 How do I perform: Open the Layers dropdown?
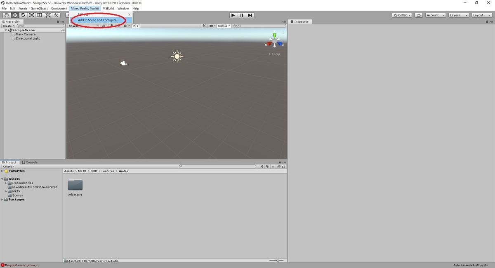point(458,15)
